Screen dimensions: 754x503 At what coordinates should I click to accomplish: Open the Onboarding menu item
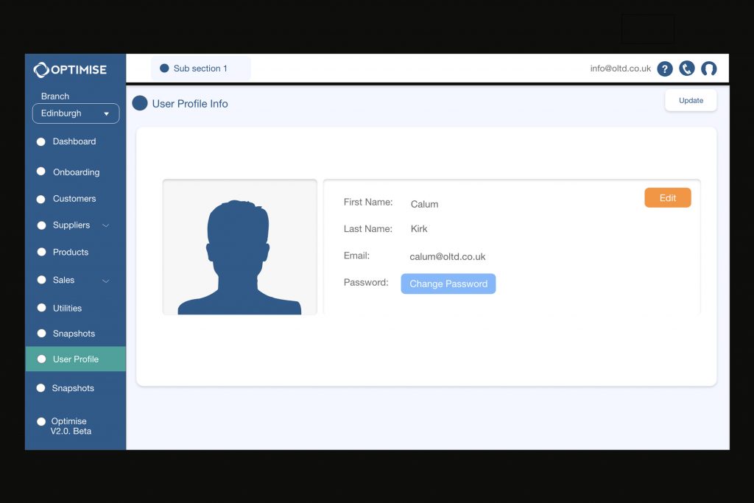76,172
